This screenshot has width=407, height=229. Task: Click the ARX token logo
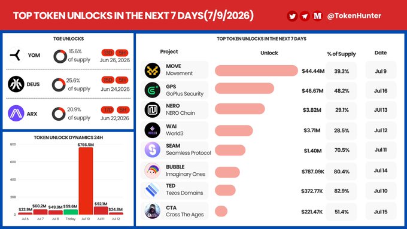point(16,114)
